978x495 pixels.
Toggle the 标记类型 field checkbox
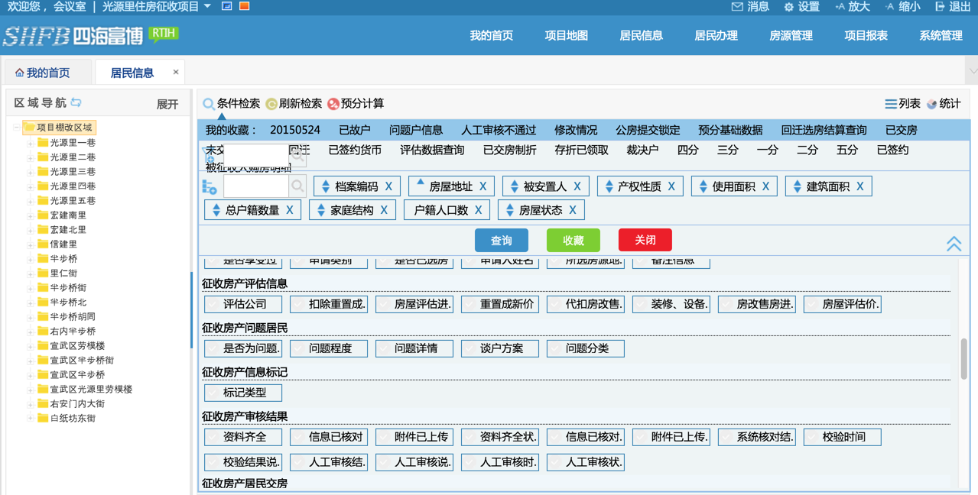pyautogui.click(x=213, y=393)
